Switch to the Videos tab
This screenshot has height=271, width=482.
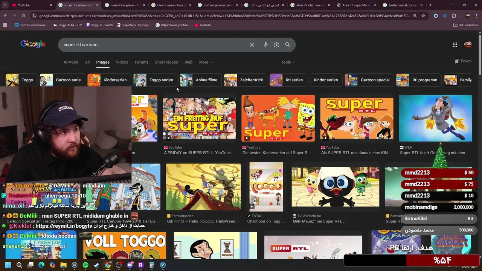coord(122,62)
